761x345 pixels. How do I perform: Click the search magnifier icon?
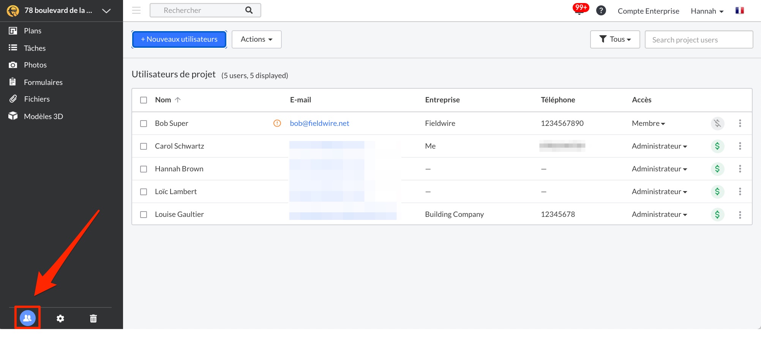click(249, 10)
